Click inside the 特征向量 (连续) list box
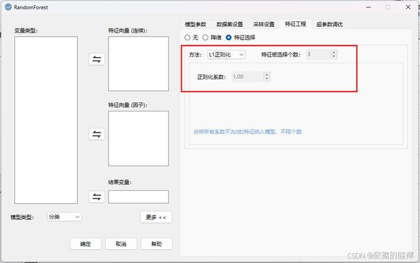420x263 pixels. pyautogui.click(x=138, y=64)
